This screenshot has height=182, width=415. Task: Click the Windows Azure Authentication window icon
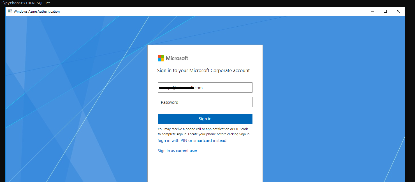click(10, 11)
